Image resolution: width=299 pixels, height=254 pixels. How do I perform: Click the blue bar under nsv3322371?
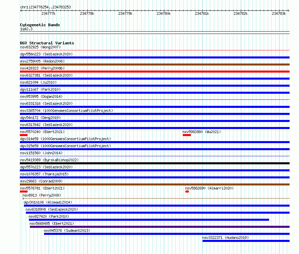pos(246,241)
